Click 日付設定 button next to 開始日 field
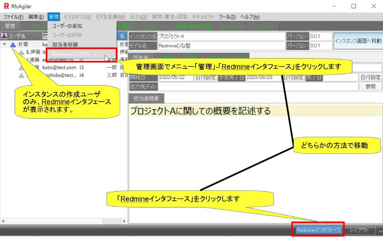 click(206, 77)
